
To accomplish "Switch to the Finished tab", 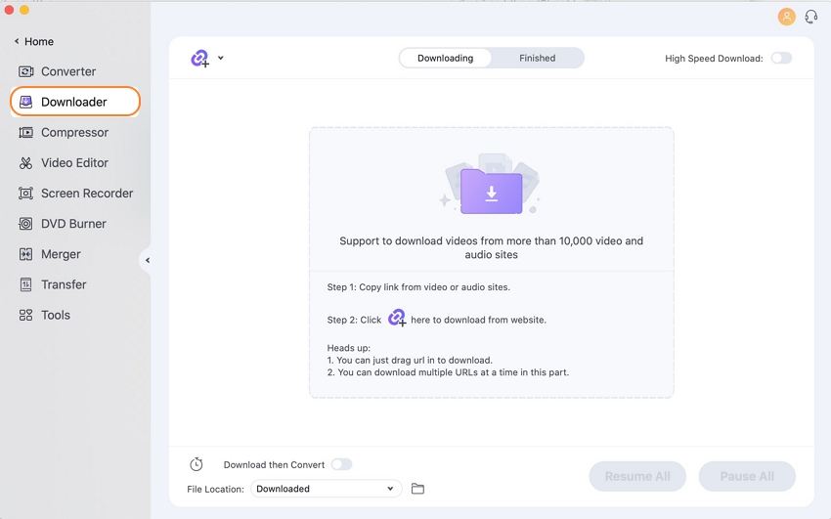I will (x=537, y=59).
